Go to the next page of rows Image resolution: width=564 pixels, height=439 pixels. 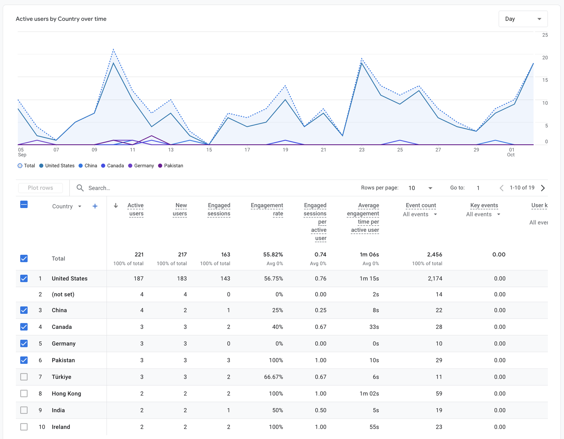click(543, 188)
